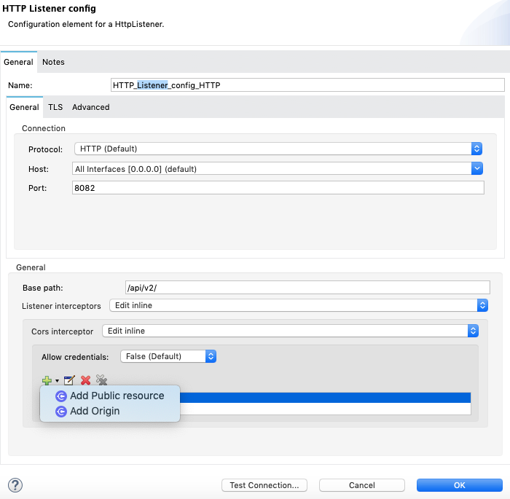Switch to the TLS tab

(55, 107)
